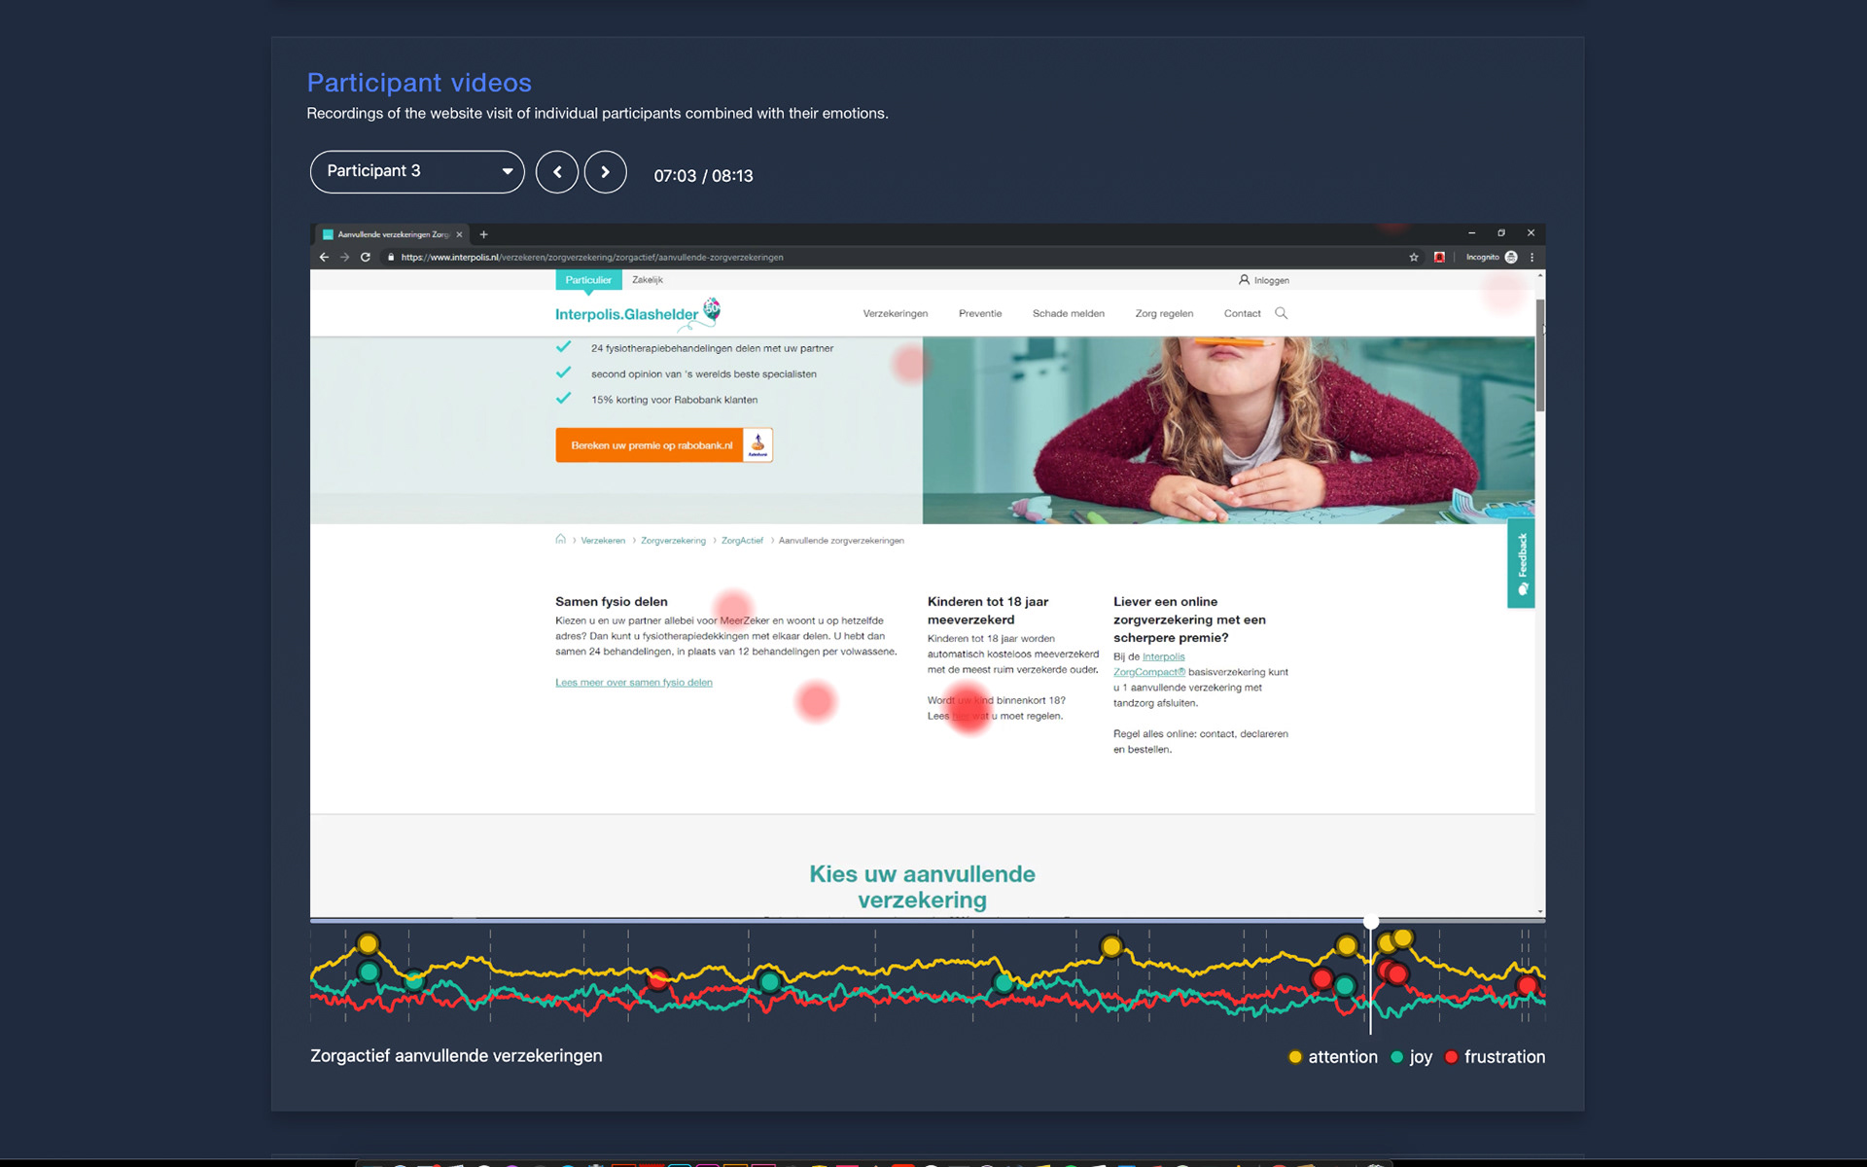Open the teal Feedback side tab

[x=1521, y=564]
